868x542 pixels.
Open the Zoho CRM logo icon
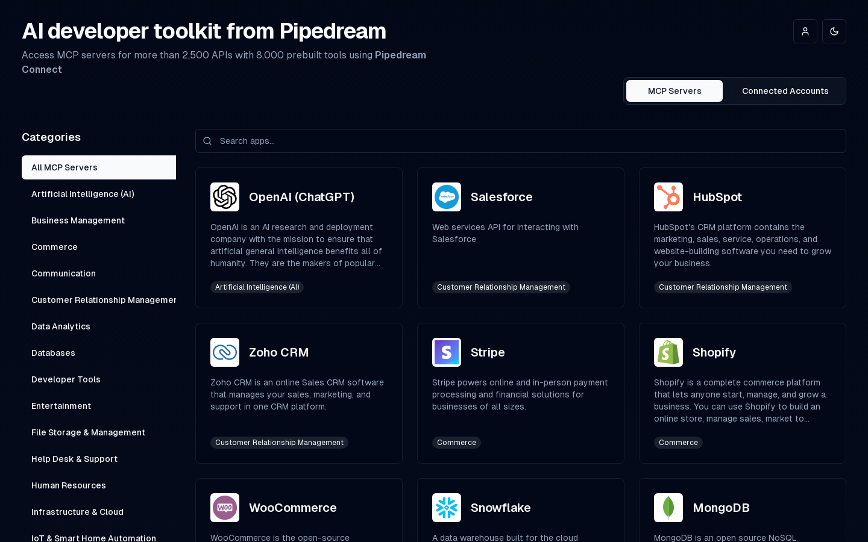225,352
